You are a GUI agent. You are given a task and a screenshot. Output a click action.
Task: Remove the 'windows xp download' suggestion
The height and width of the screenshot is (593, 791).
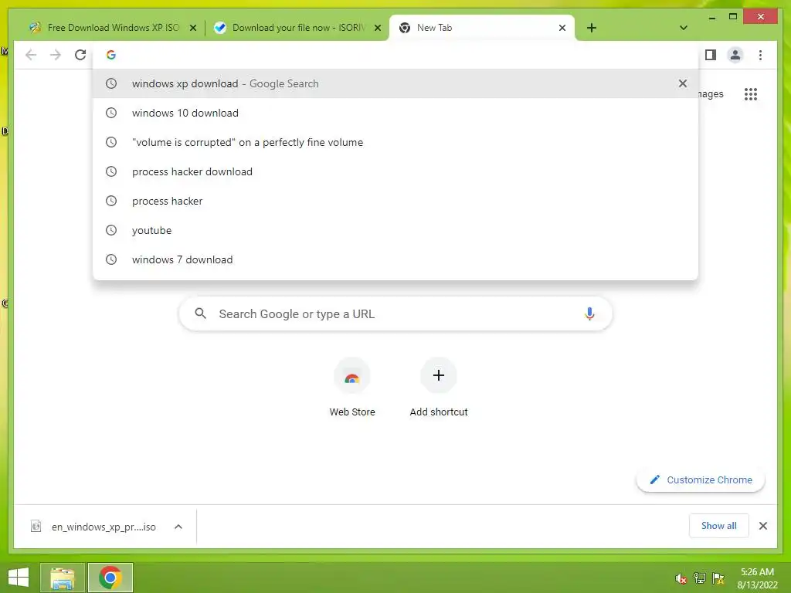pos(683,83)
